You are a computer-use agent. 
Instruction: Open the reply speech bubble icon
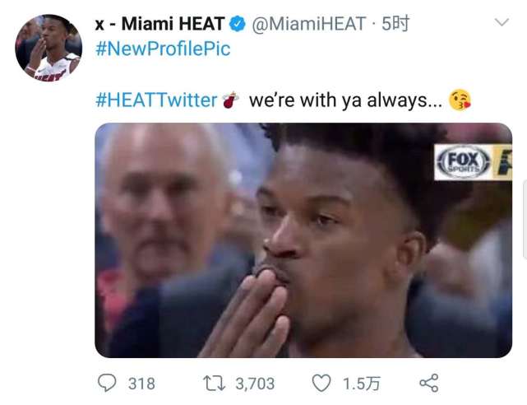107,383
